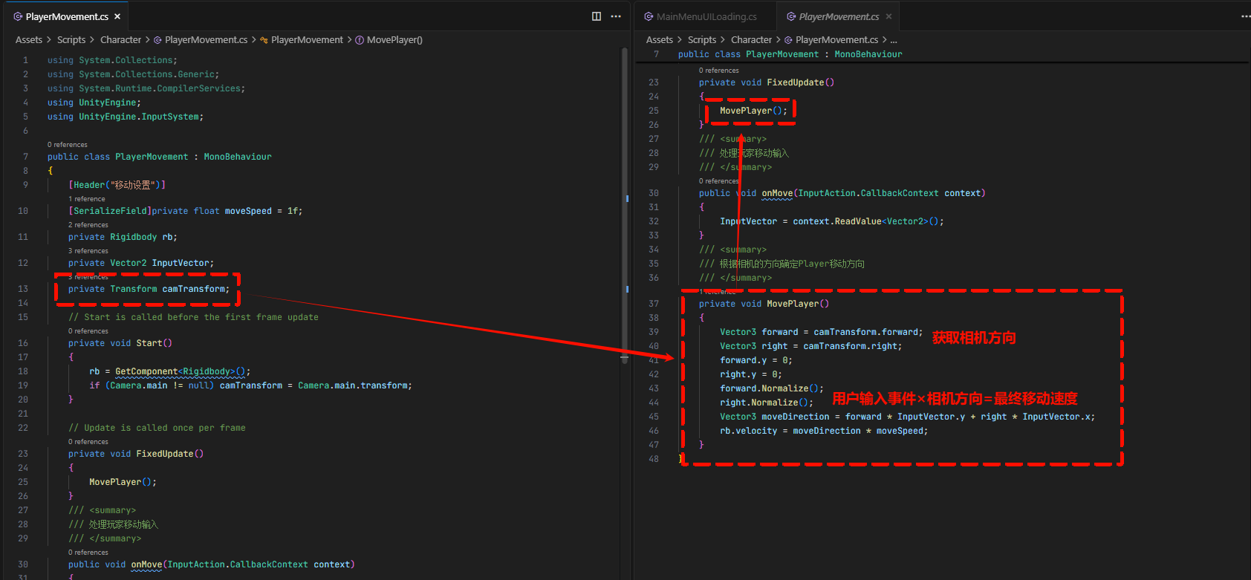This screenshot has width=1251, height=580.
Task: Open the Character breadcrumb in left editor
Action: point(120,40)
